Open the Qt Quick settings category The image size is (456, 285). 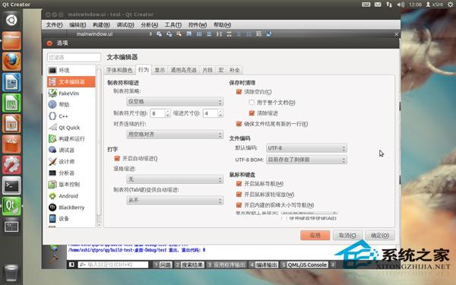coord(71,128)
